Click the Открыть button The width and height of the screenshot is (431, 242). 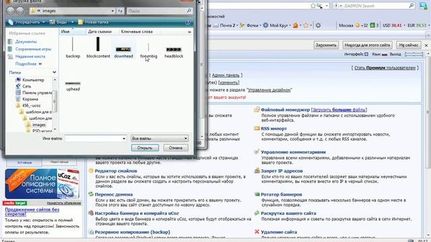[x=145, y=148]
